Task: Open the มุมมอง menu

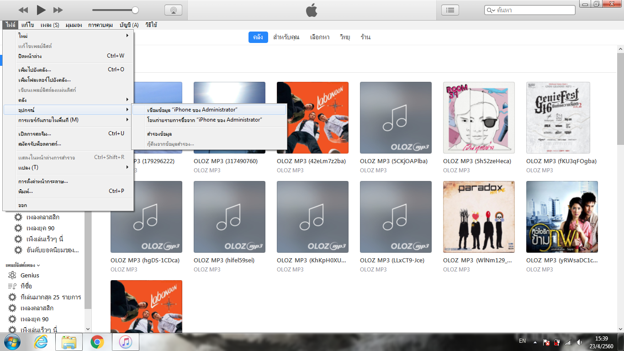Action: pos(74,25)
